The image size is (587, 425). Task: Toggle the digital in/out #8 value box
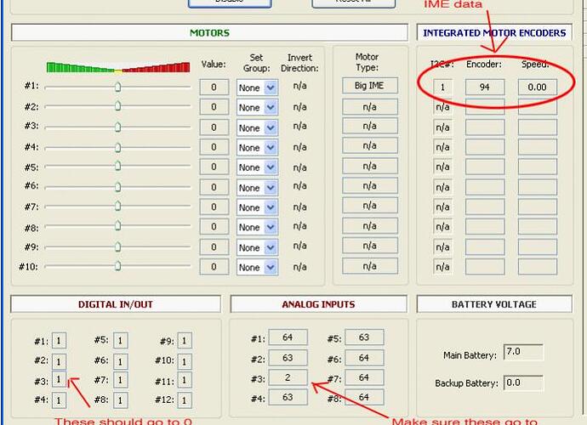121,399
